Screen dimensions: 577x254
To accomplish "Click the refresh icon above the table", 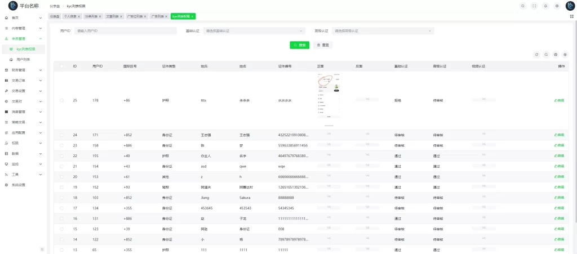I will [x=537, y=55].
